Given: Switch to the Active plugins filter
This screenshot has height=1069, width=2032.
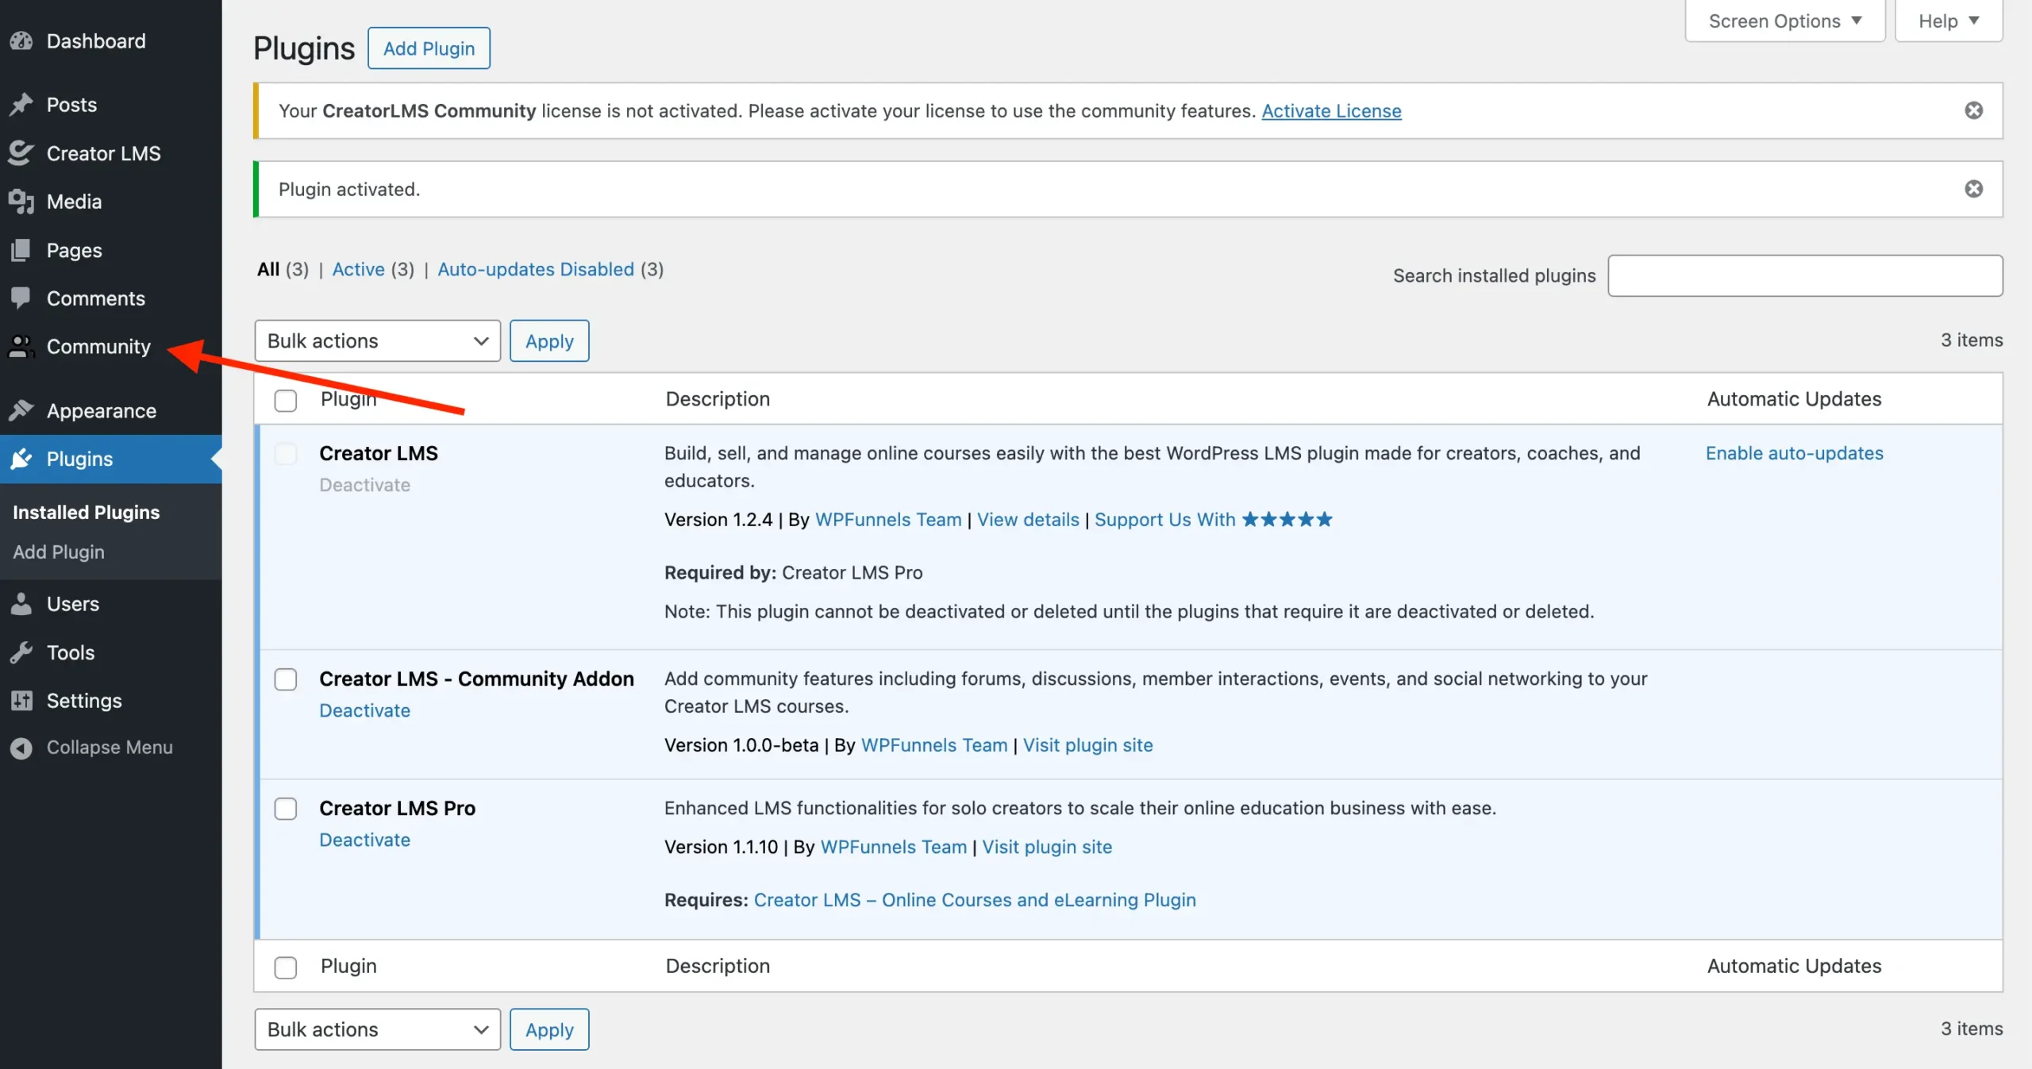Looking at the screenshot, I should [359, 269].
